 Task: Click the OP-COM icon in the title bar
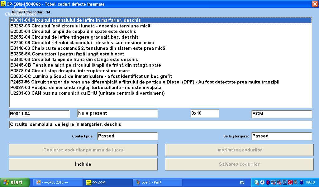[x=3, y=4]
